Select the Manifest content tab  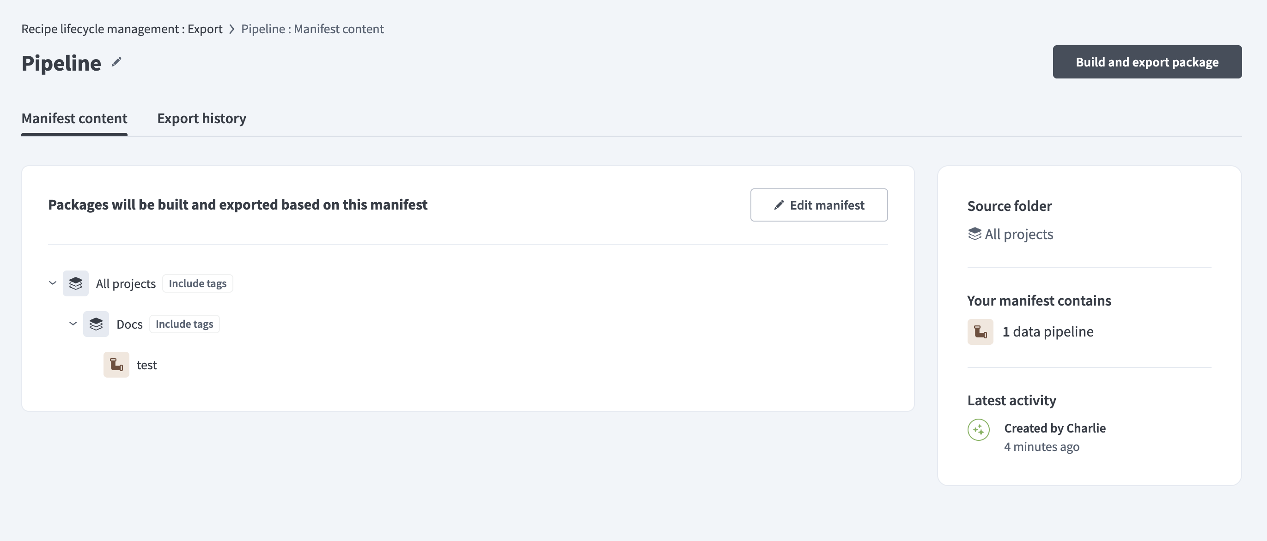coord(74,119)
